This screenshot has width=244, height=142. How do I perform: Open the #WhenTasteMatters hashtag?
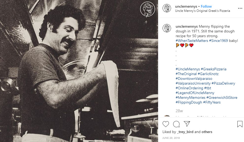click(x=192, y=41)
